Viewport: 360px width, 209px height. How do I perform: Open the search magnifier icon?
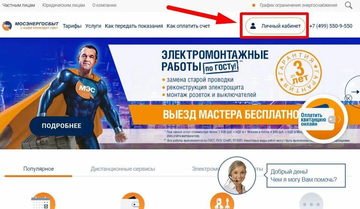pyautogui.click(x=349, y=5)
